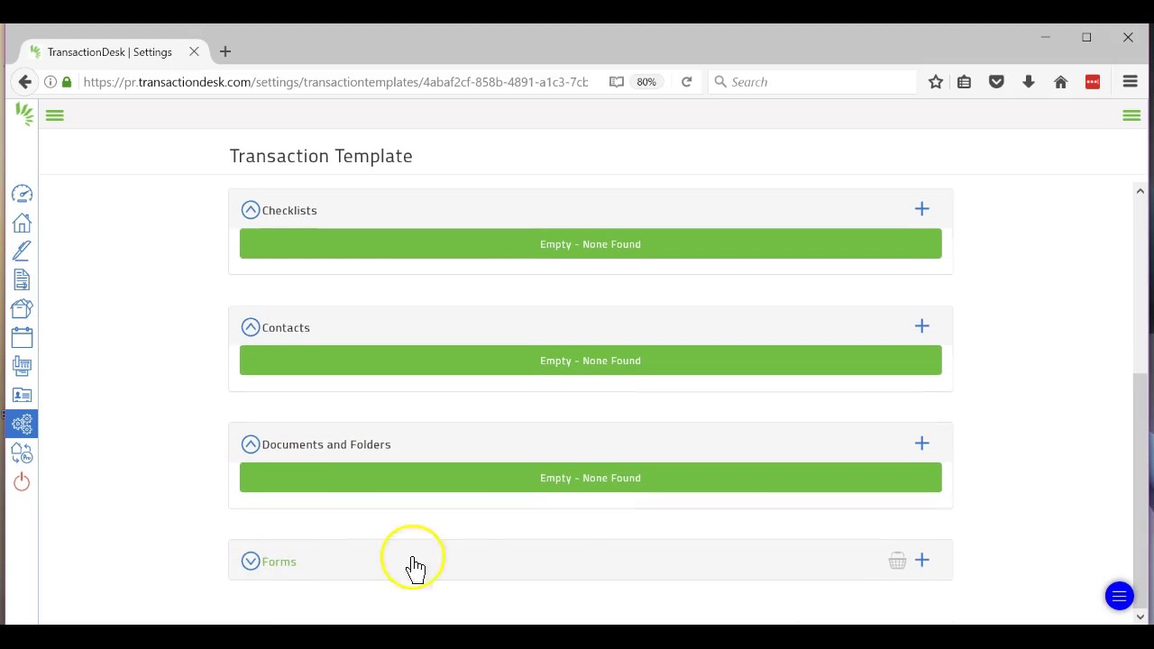Click the Forms basket icon
The image size is (1154, 649).
tap(897, 561)
